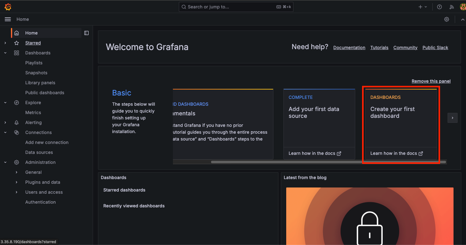Click the Search or jump to field

click(x=236, y=7)
